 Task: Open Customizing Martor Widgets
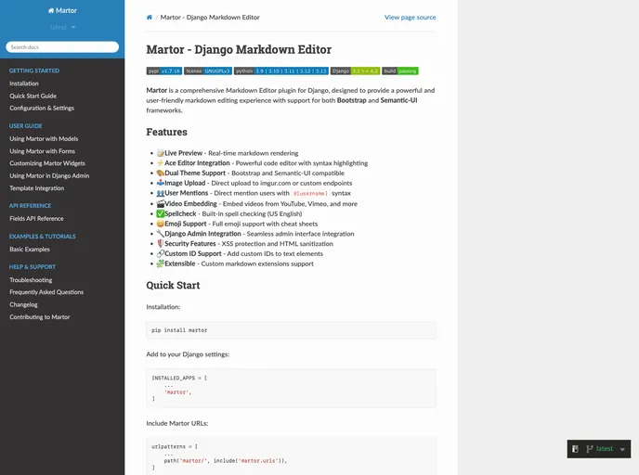(x=47, y=163)
